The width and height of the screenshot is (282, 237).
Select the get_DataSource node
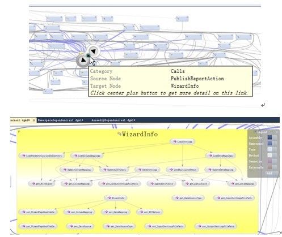(x=196, y=184)
